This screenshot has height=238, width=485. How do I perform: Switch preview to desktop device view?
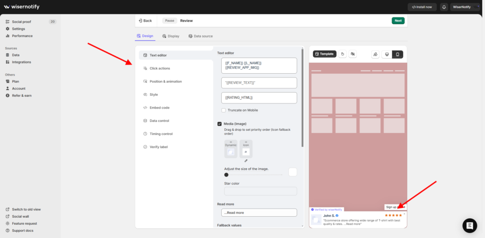tap(387, 54)
